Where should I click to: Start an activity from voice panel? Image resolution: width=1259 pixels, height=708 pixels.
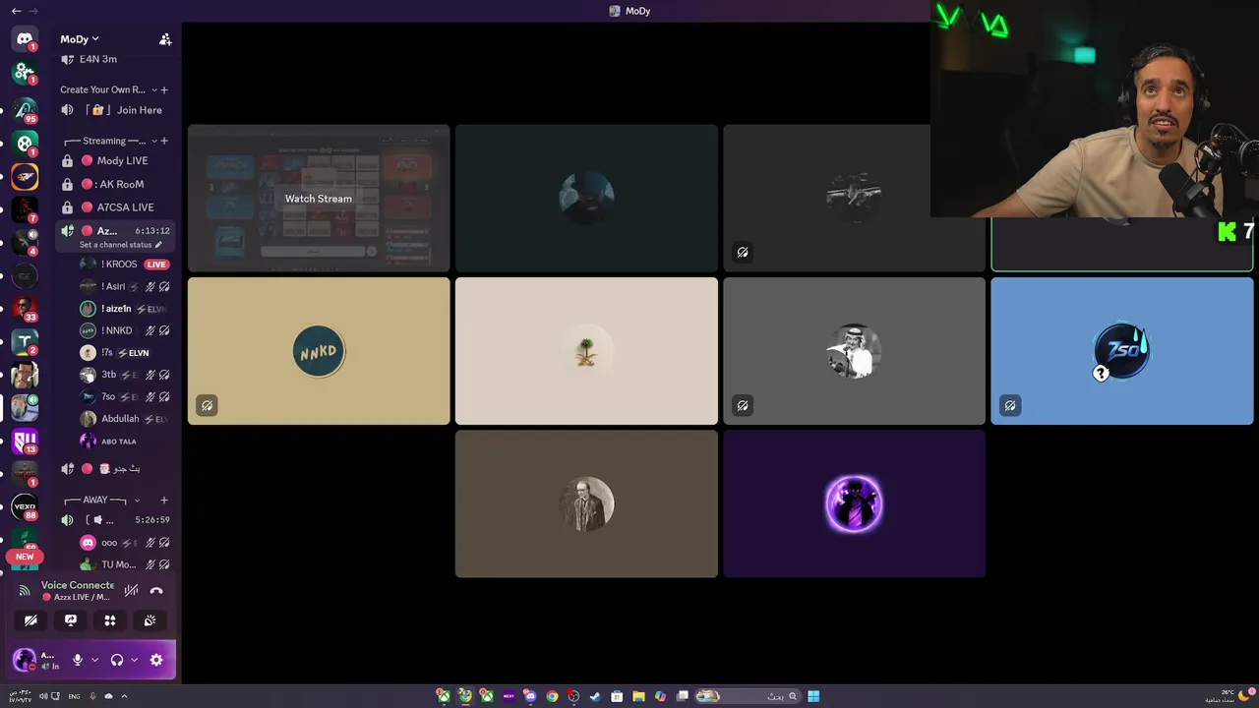[x=110, y=620]
